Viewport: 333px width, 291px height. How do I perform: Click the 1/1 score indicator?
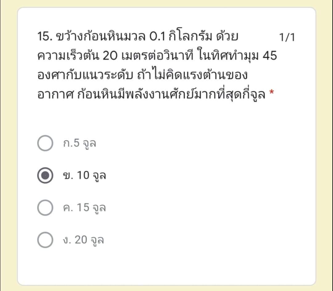(287, 37)
